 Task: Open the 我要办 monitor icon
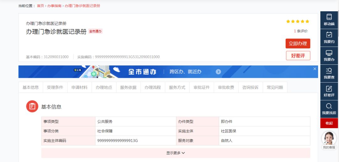[x=329, y=56]
